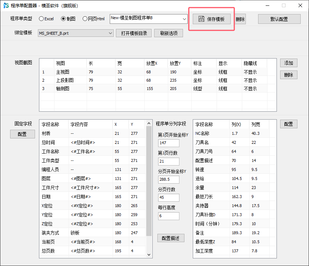Screen dimensions: 309x266
Task: Click 配置 button next to column fields table
Action: pos(288,124)
